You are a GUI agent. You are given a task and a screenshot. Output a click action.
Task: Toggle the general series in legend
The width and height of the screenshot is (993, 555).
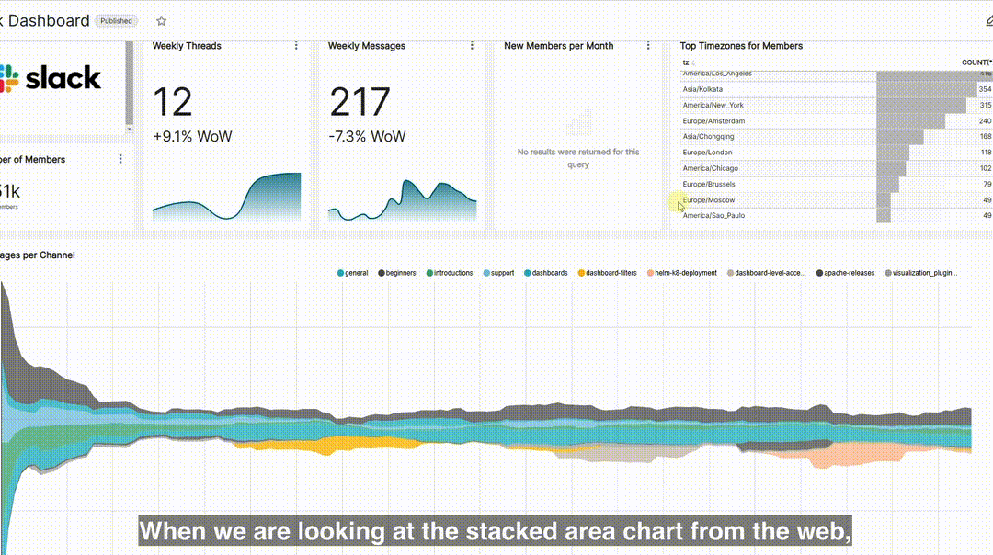click(x=352, y=273)
